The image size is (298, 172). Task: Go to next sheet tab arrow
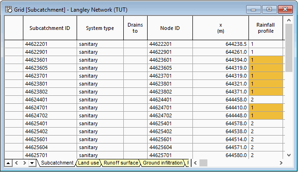coord(24,163)
